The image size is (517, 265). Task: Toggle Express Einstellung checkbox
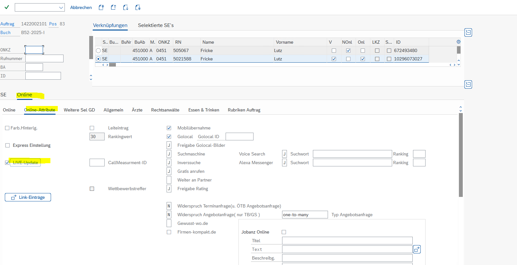(x=7, y=145)
